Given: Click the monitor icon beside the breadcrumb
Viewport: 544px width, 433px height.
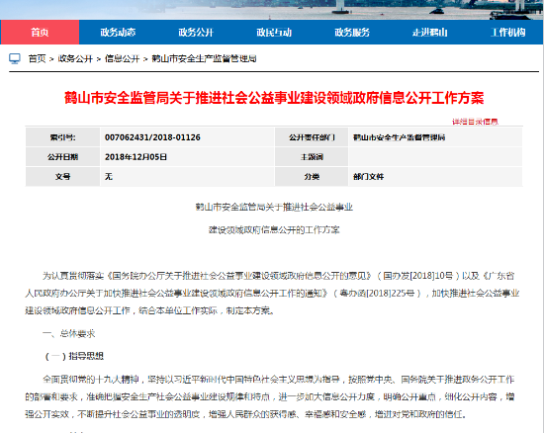Looking at the screenshot, I should coord(15,58).
